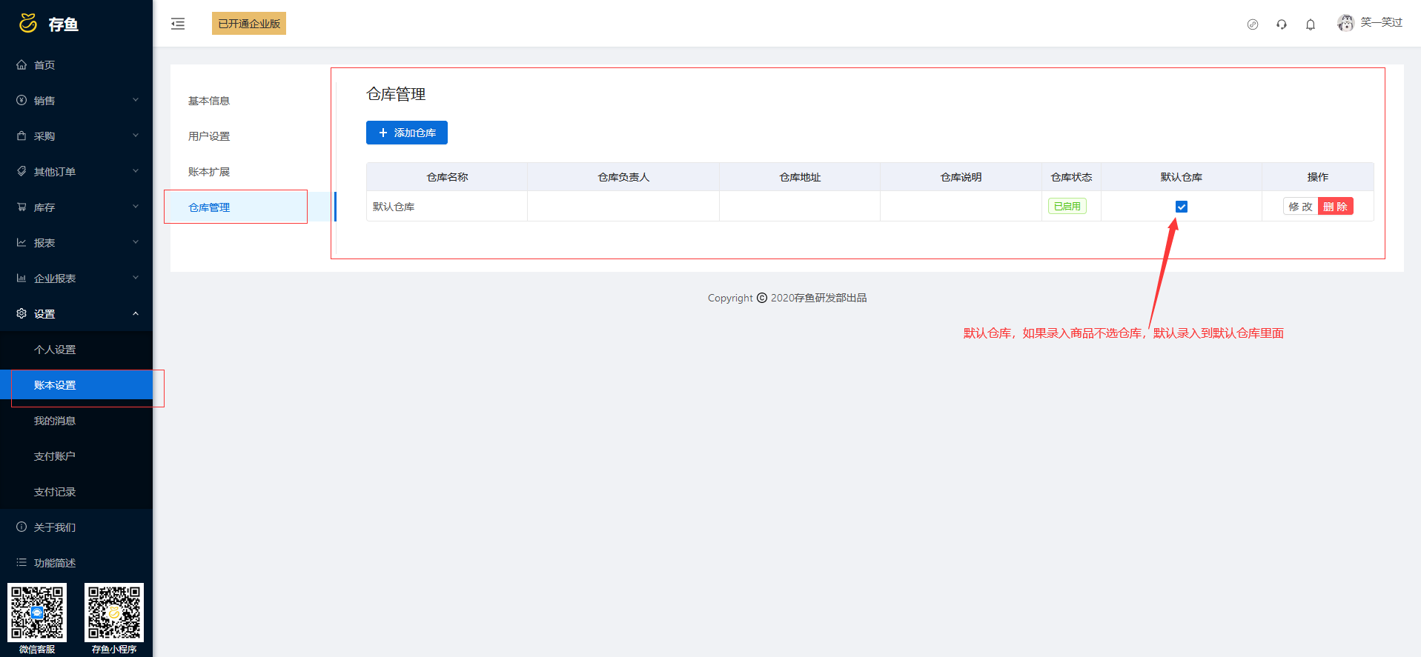Click the gear icon beside 设置

tap(21, 313)
